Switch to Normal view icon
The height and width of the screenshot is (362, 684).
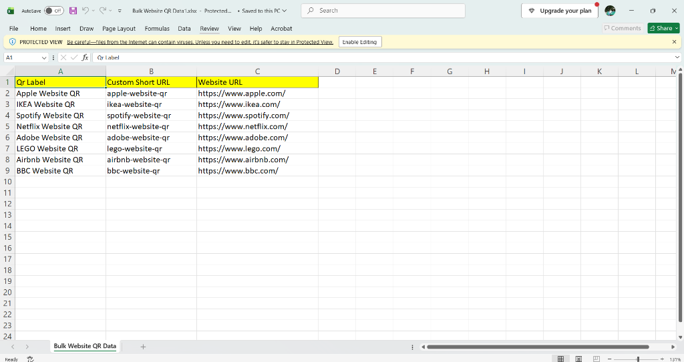560,359
